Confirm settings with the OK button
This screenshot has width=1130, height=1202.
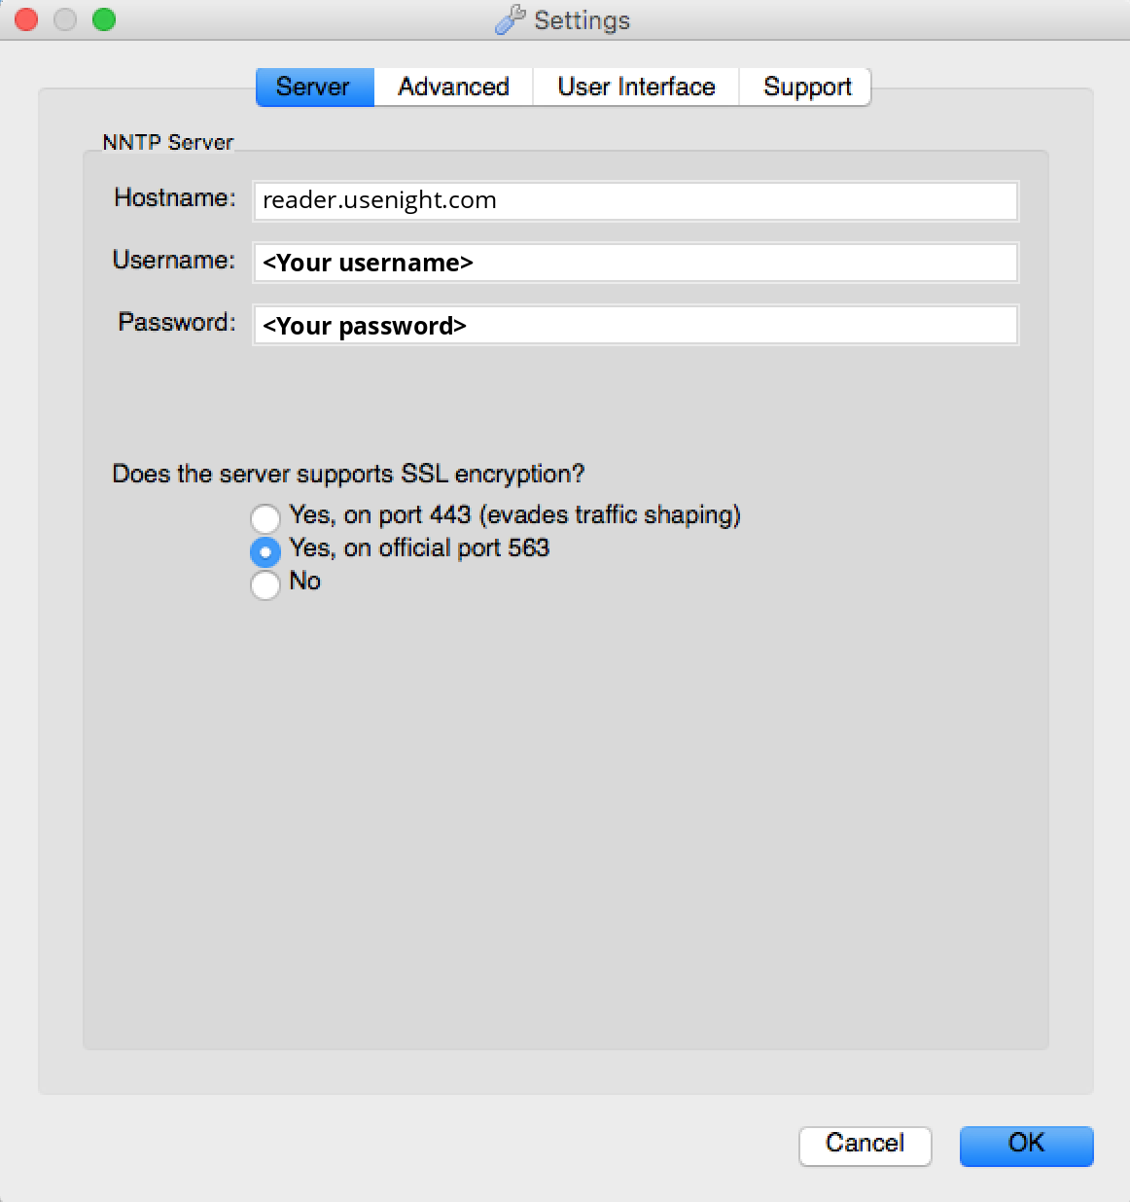tap(1027, 1145)
